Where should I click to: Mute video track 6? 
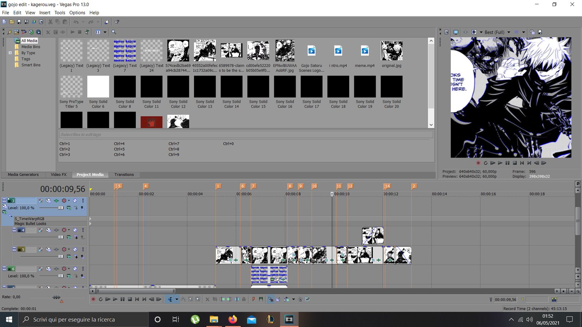(75, 269)
